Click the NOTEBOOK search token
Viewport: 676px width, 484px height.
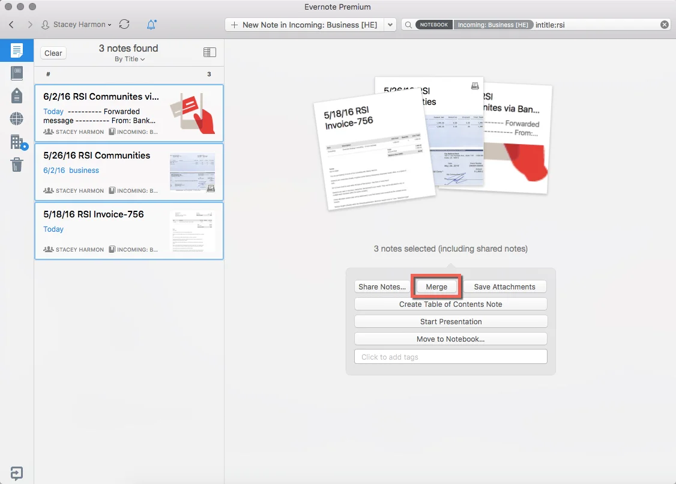433,25
